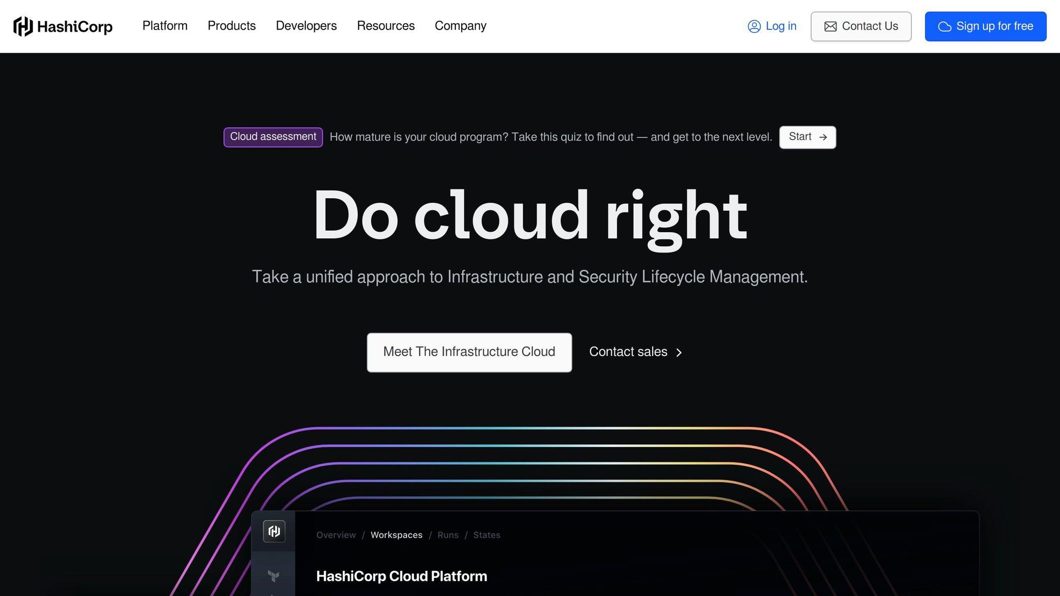
Task: Click the envelope icon in Contact Us button
Action: tap(830, 26)
